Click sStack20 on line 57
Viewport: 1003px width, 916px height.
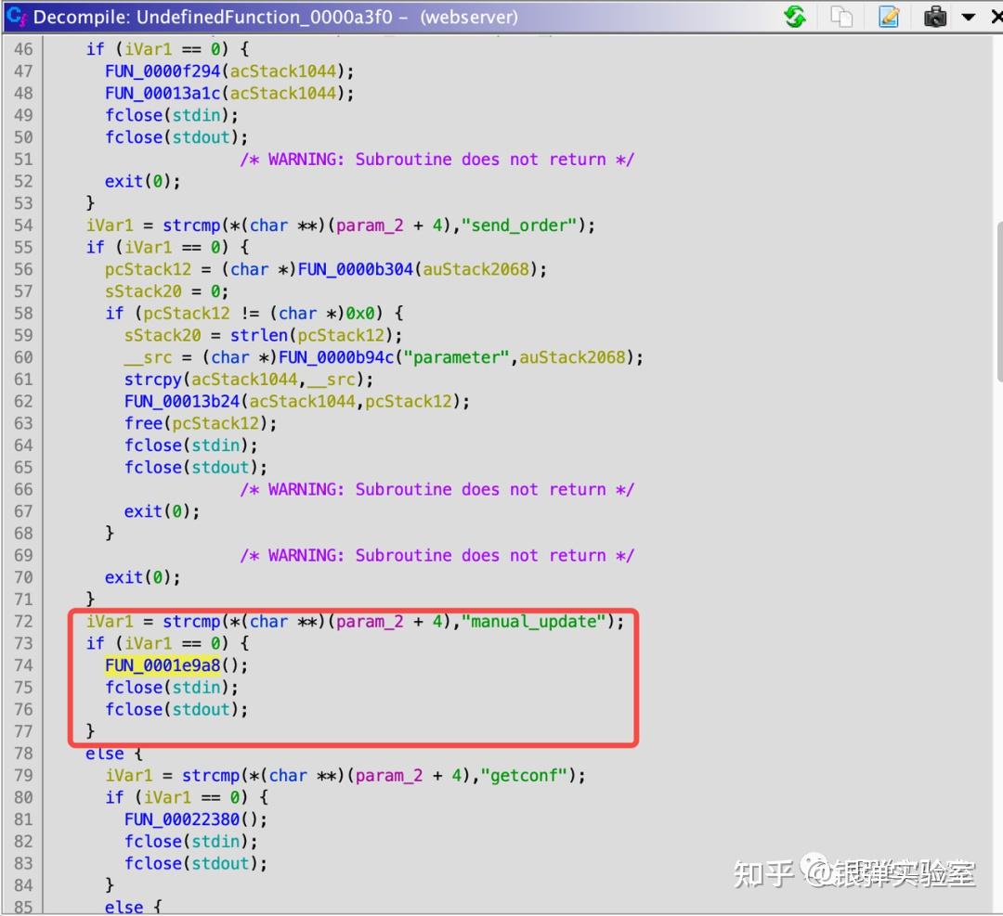click(x=143, y=291)
